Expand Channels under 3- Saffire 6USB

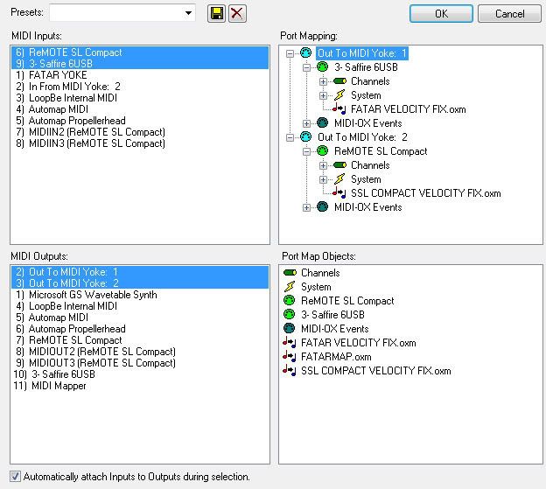click(323, 81)
